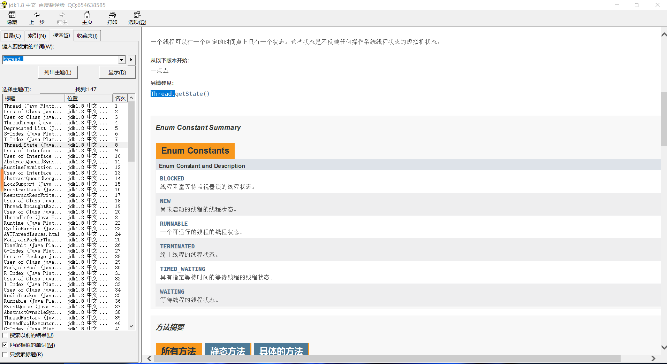This screenshot has width=667, height=364.
Task: Click the Print (打印) toolbar icon
Action: pos(112,15)
